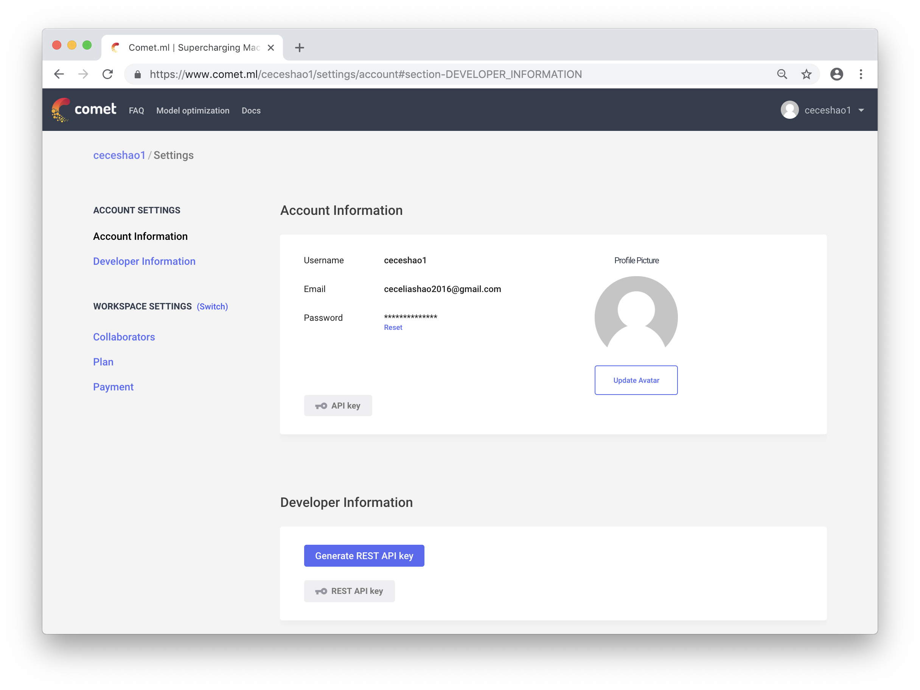
Task: Open the Model optimization menu item
Action: [193, 110]
